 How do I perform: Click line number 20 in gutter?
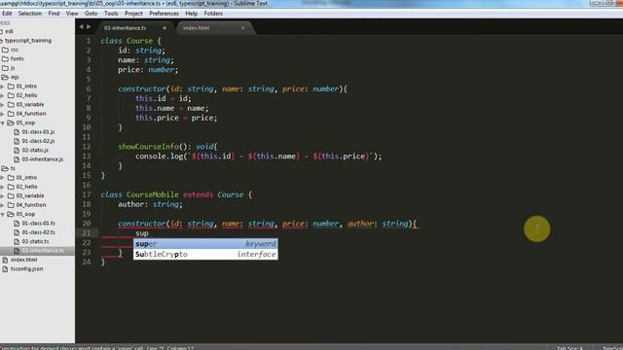87,224
